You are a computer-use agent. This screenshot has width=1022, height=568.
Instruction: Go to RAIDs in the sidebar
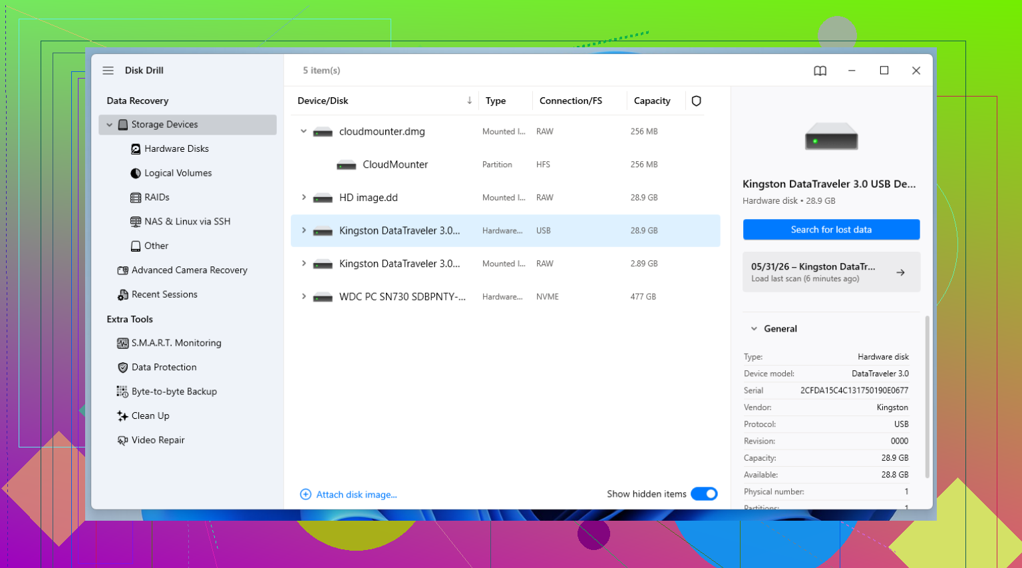pos(157,198)
